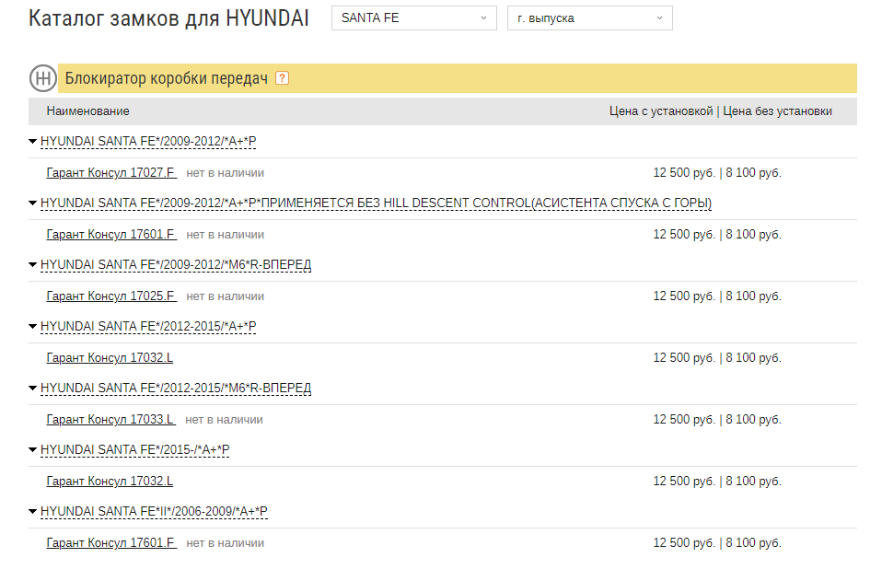Click the gearbox lock circle icon
Screen dimensions: 882x569
coord(43,78)
